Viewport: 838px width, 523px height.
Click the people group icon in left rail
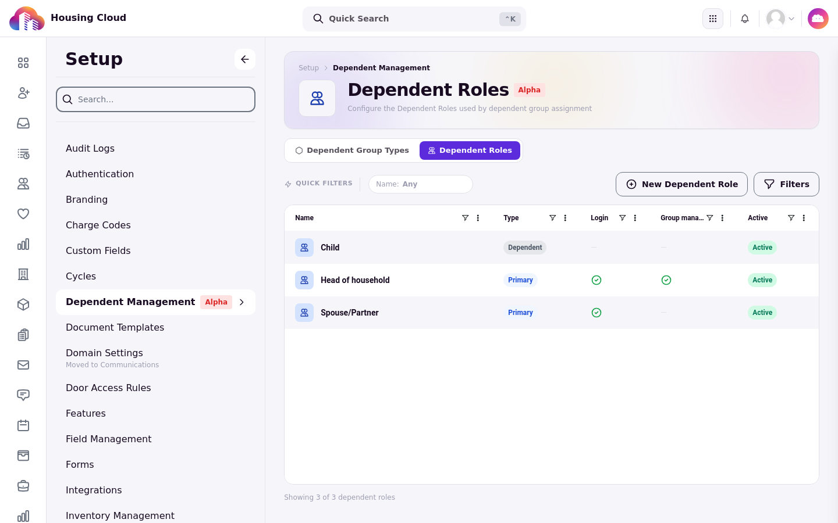(23, 184)
